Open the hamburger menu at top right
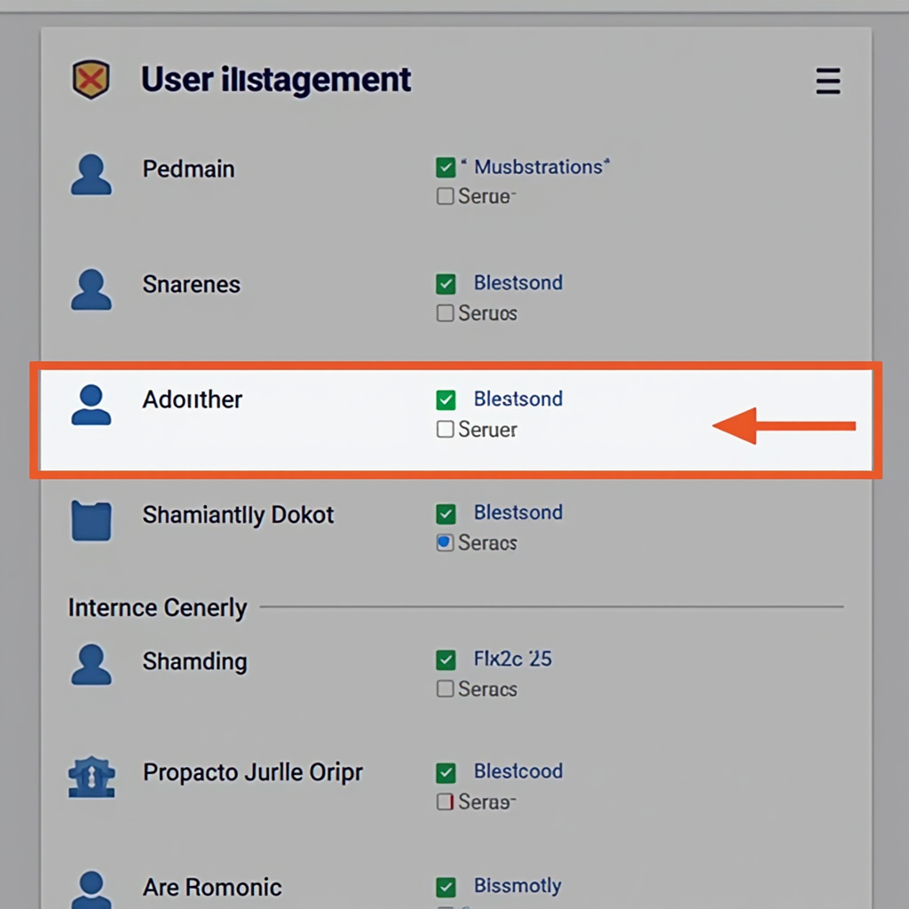 (827, 81)
